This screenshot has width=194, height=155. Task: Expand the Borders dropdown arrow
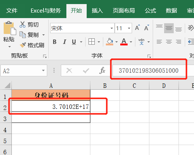99,42
